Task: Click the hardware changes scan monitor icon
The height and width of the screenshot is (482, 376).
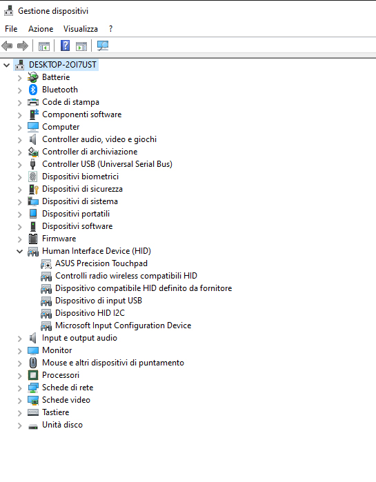Action: (x=103, y=46)
